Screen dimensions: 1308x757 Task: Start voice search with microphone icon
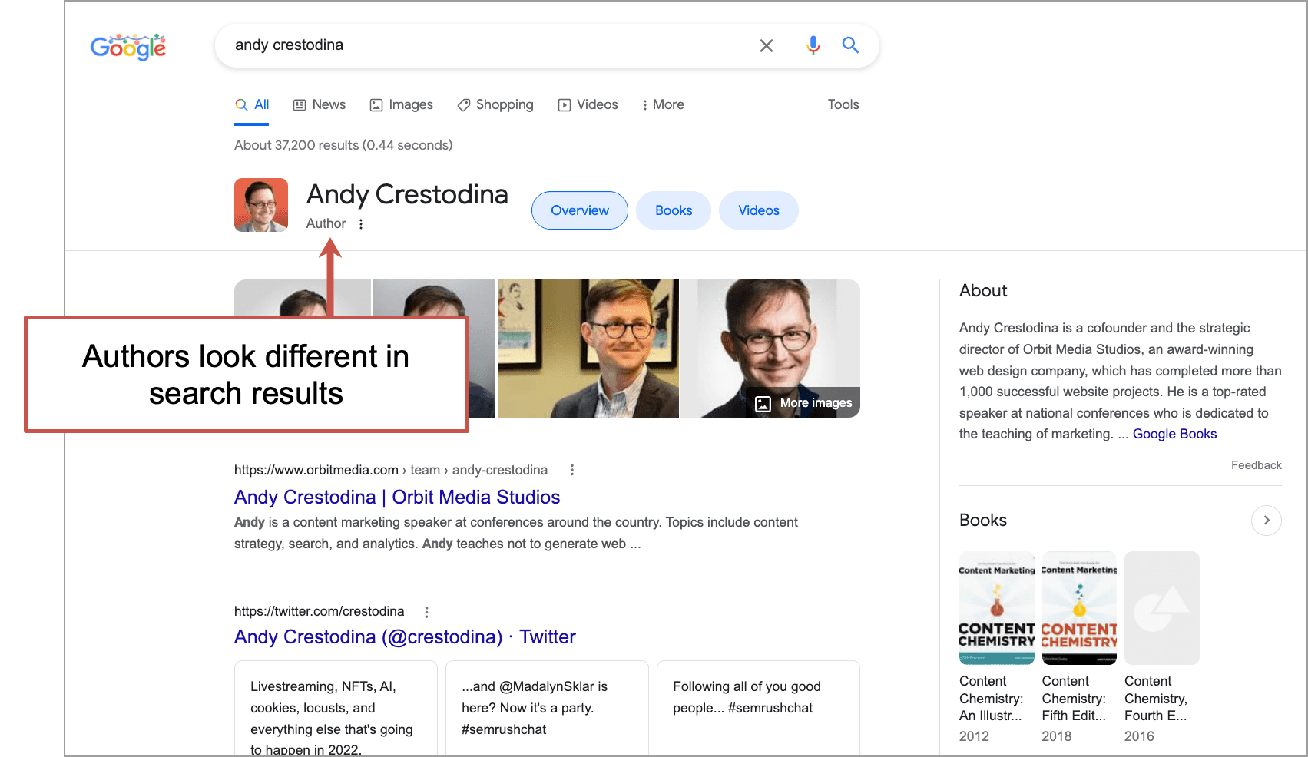pos(813,45)
